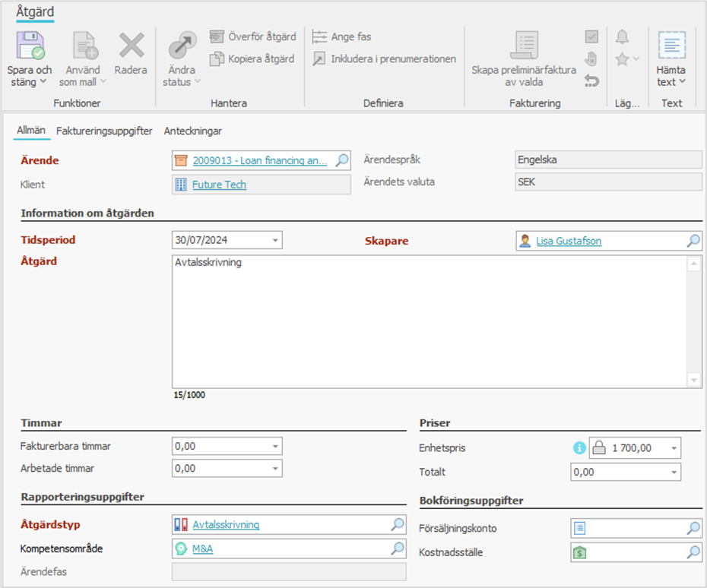Toggle the lock icon on Enhetspris
The image size is (707, 588).
[x=598, y=448]
